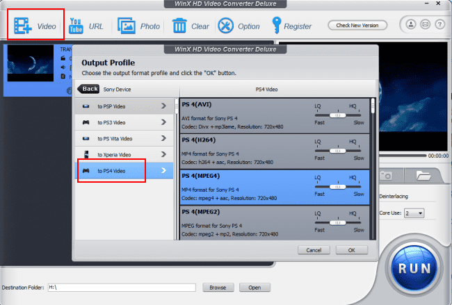Select to PS Vita Video category
The width and height of the screenshot is (452, 305).
[x=124, y=138]
